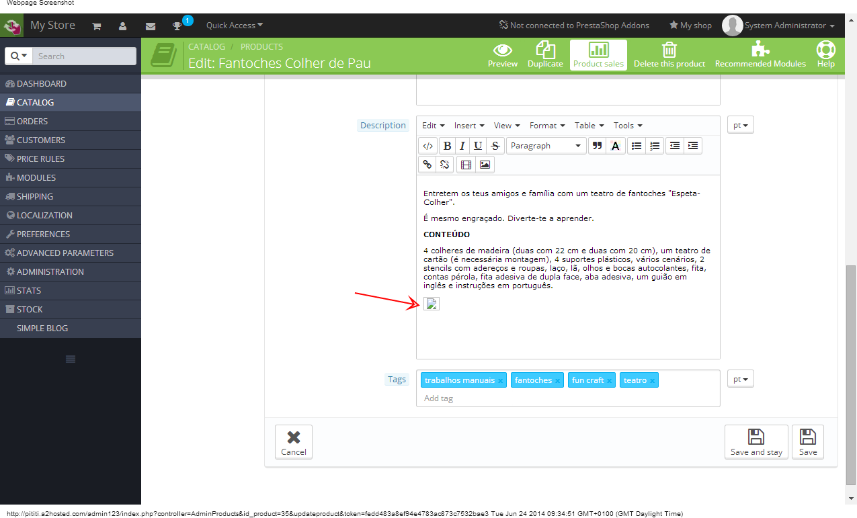
Task: Open Shipping in sidebar
Action: point(71,197)
